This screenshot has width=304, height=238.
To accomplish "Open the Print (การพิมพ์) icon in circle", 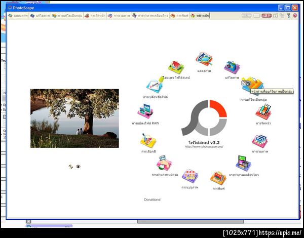I will [218, 178].
